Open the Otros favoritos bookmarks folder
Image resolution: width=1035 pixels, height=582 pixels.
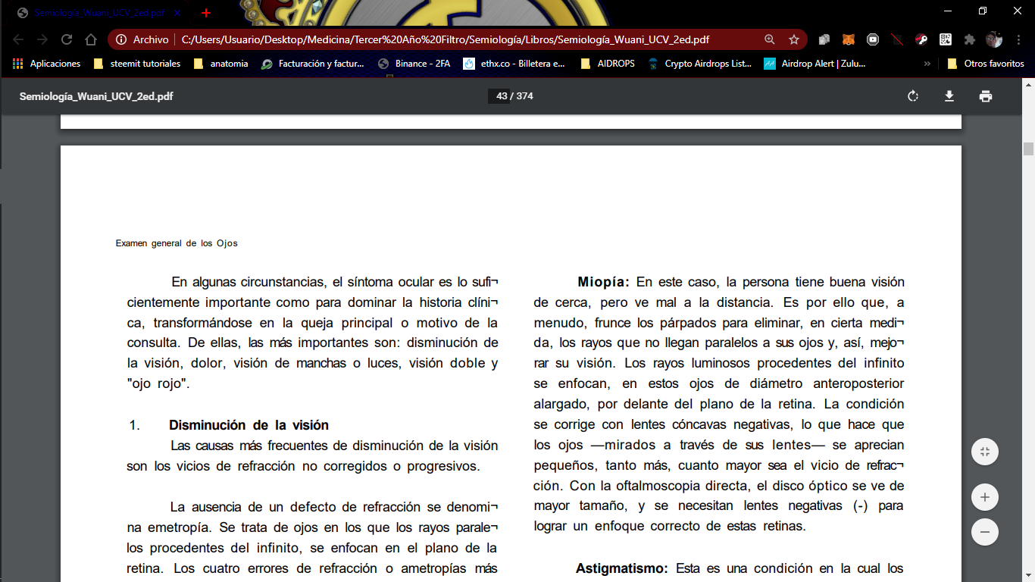point(985,64)
